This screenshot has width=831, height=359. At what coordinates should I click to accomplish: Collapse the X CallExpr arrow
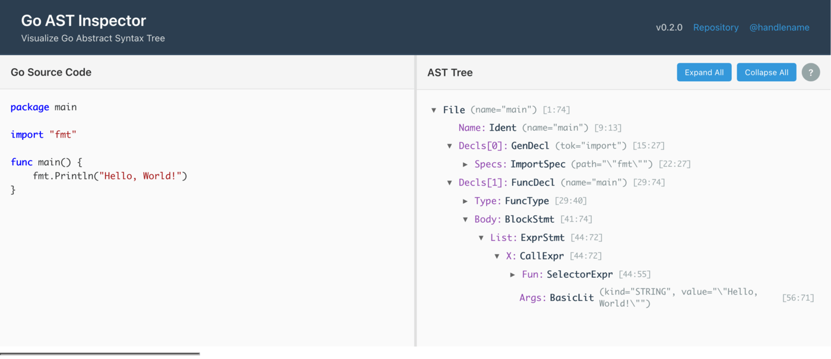point(497,257)
